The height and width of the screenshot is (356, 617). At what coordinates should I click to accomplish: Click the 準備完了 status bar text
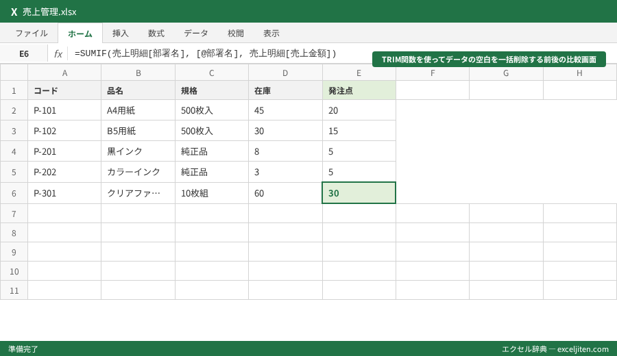[x=23, y=349]
